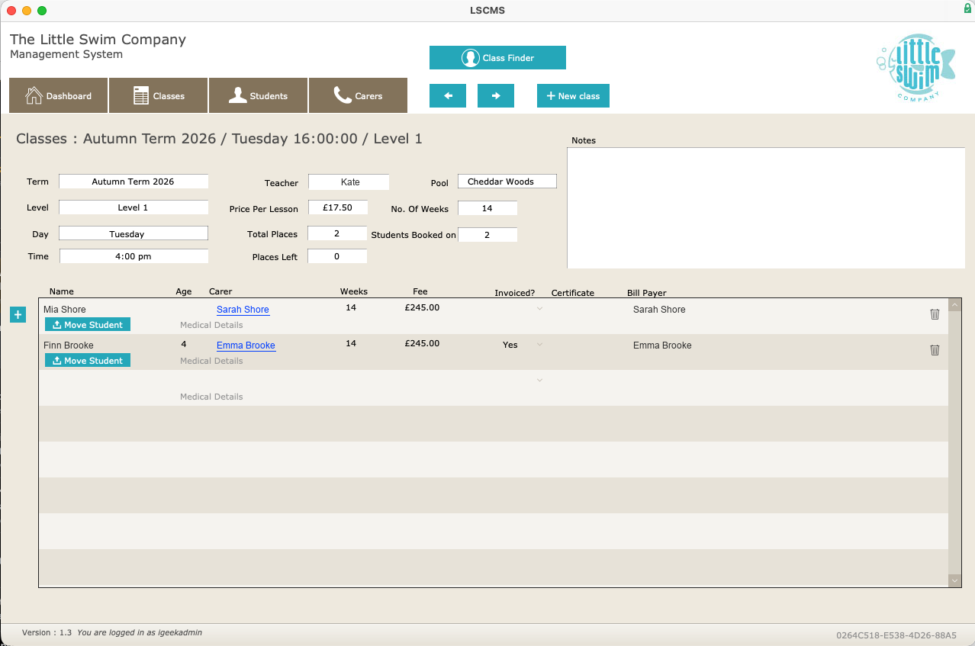Click the Total Places field
975x646 pixels.
click(x=338, y=233)
